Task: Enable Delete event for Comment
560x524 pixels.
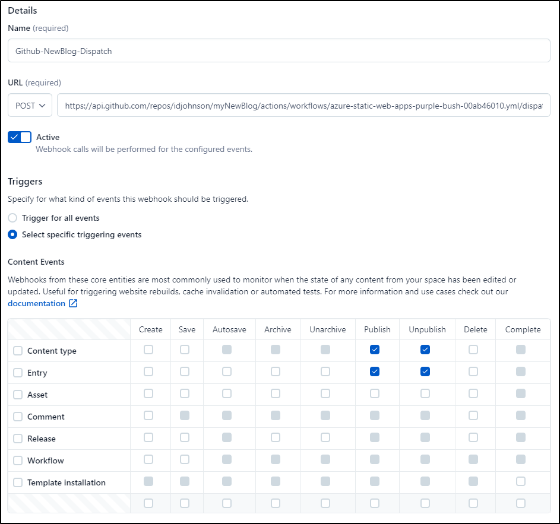Action: 473,415
